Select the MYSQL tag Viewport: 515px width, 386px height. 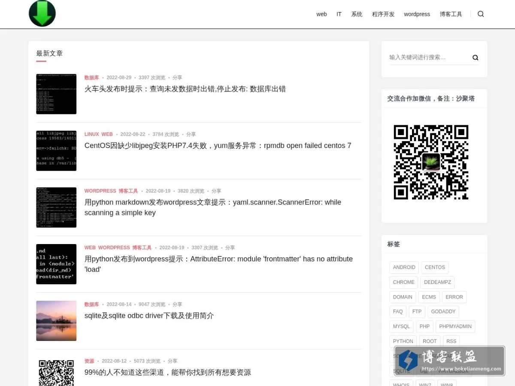401,326
